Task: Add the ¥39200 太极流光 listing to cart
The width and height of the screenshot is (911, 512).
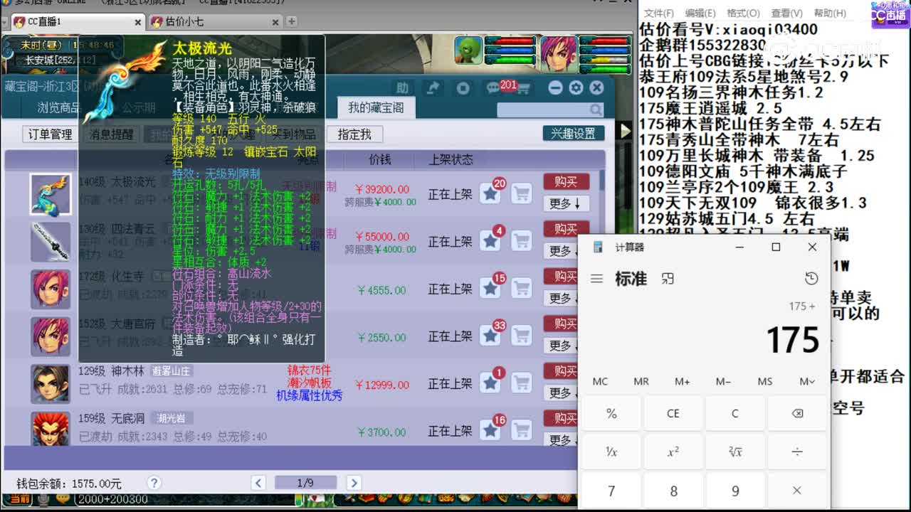Action: tap(522, 193)
